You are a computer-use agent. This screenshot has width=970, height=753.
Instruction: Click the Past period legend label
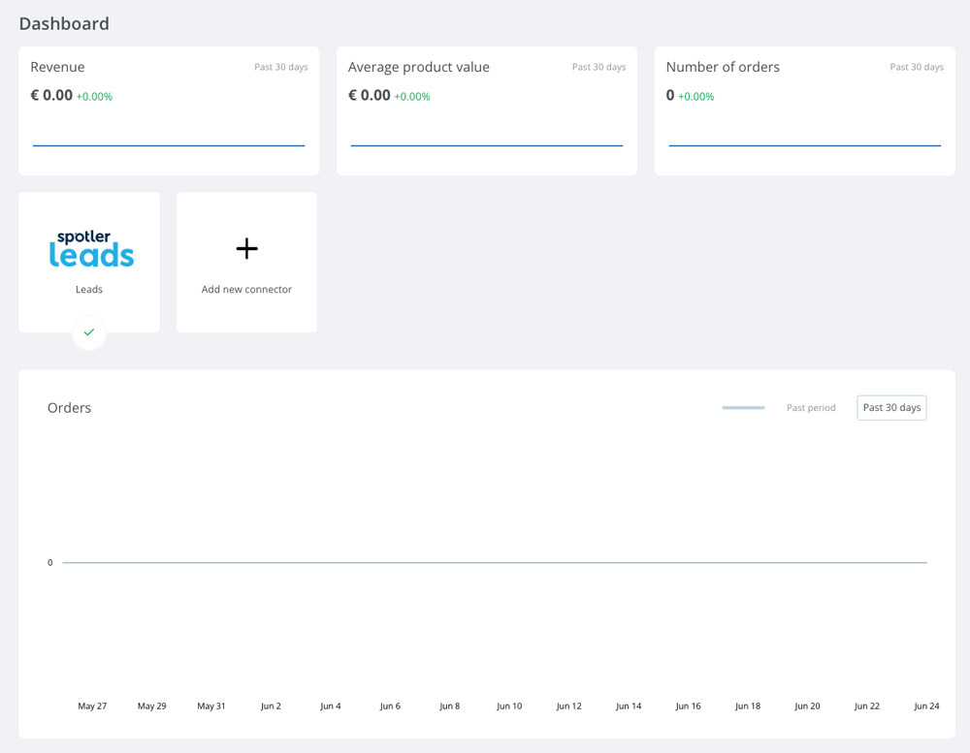[811, 407]
